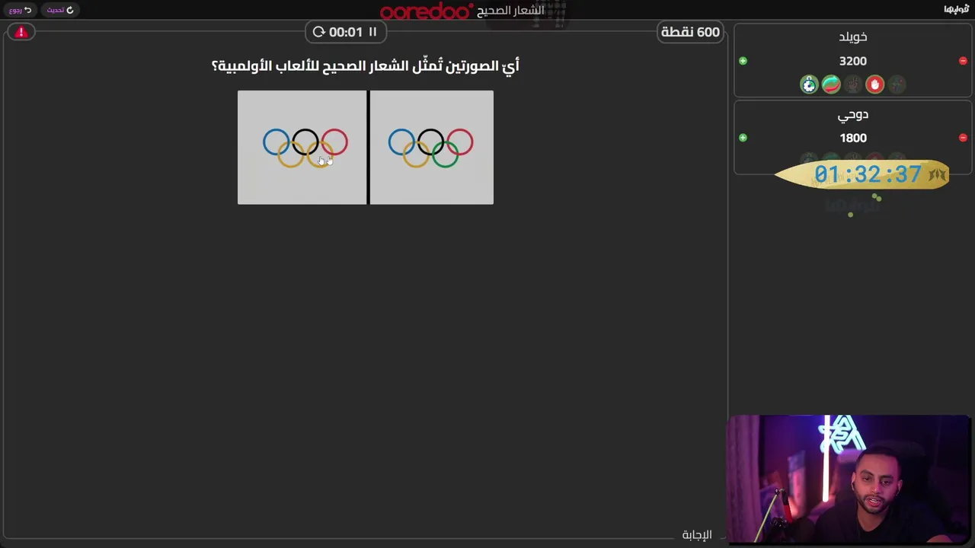Use خويلد's swap arrows helper icon
The image size is (975, 548).
click(831, 84)
